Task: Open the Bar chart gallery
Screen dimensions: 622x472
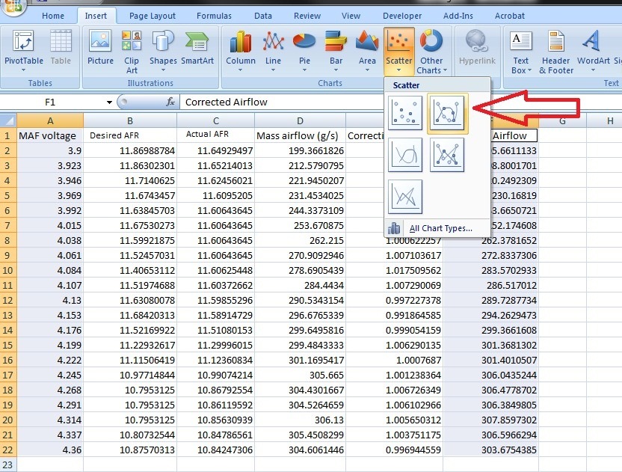Action: 336,51
